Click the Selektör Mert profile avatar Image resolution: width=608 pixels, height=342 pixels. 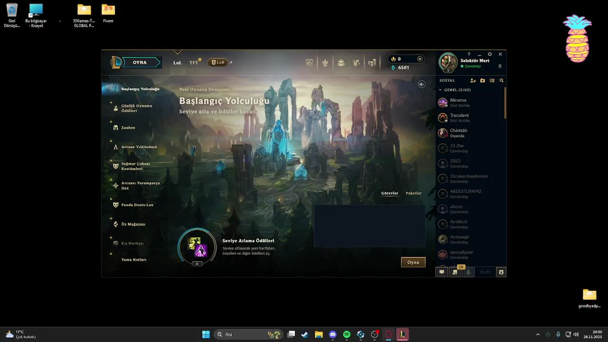click(x=448, y=62)
